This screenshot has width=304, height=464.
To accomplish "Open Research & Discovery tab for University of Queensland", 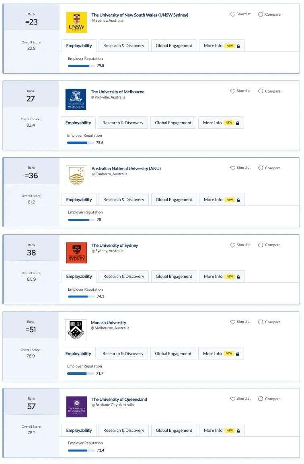I will pos(124,431).
